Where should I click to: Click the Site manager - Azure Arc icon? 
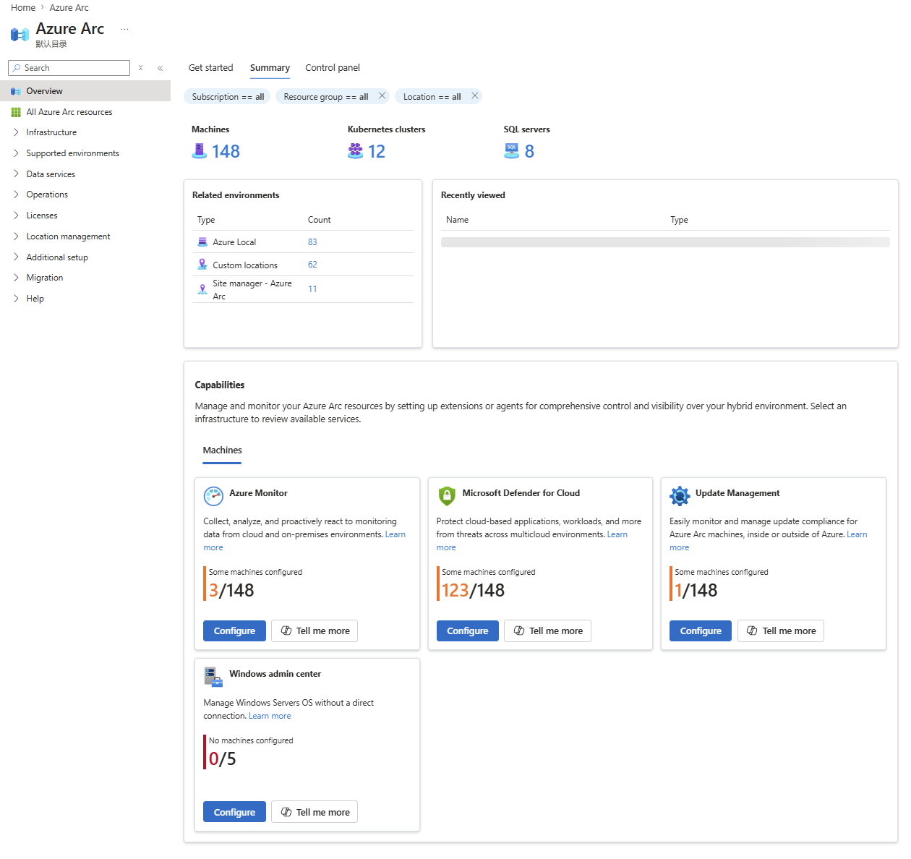202,289
